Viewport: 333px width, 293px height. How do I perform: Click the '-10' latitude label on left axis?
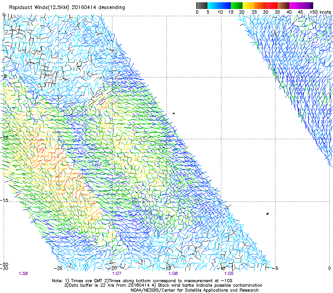pyautogui.click(x=4, y=137)
